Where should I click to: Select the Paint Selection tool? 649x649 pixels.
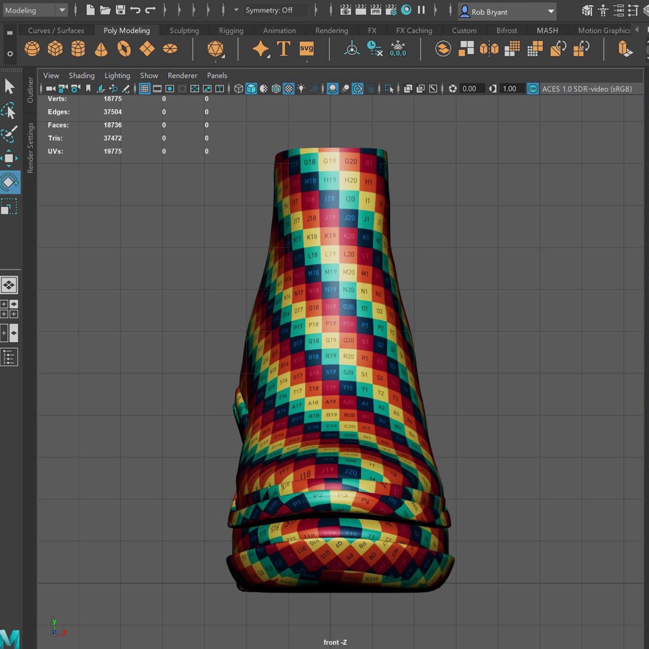tap(9, 134)
